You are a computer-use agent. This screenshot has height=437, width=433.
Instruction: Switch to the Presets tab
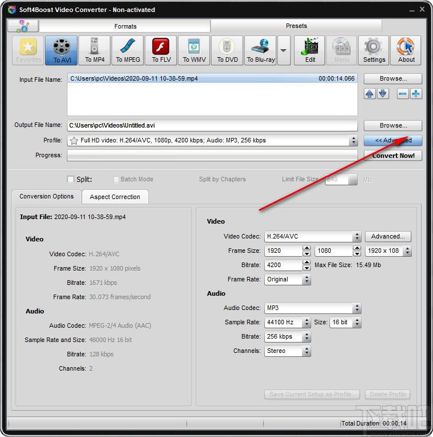click(x=296, y=26)
